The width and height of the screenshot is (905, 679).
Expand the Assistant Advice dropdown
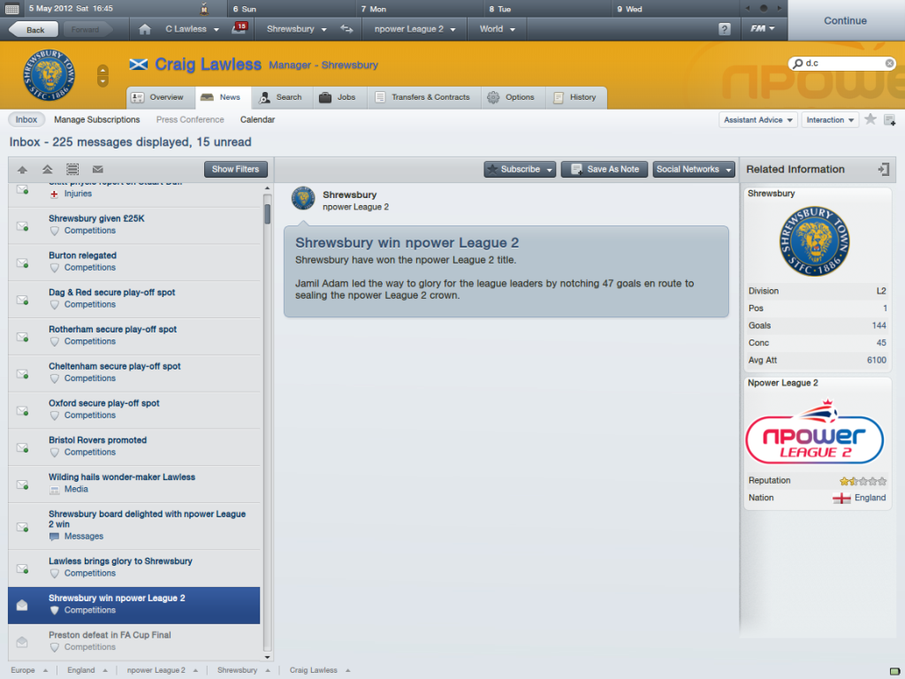coord(758,119)
